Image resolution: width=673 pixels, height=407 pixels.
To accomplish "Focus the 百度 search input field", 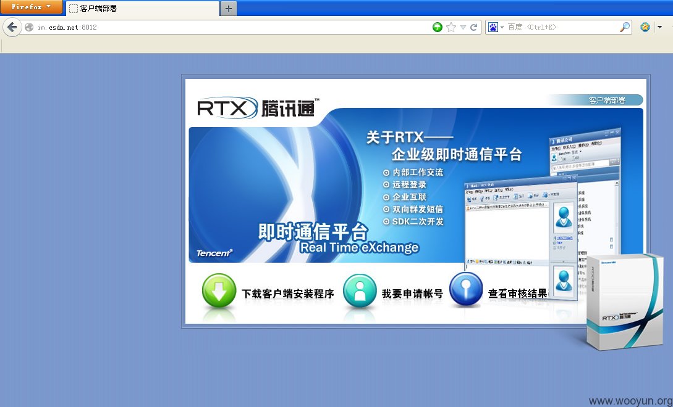I will coord(562,27).
